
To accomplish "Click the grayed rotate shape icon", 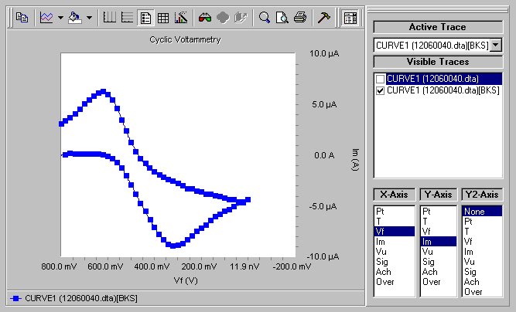I will [223, 18].
